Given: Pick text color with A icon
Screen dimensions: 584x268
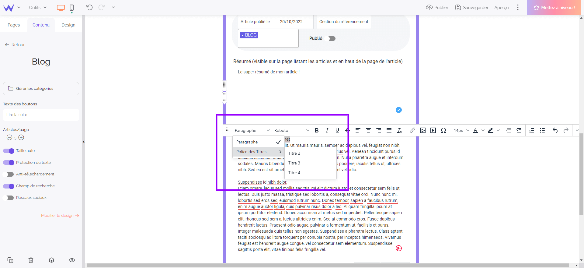Looking at the screenshot, I should tap(475, 130).
